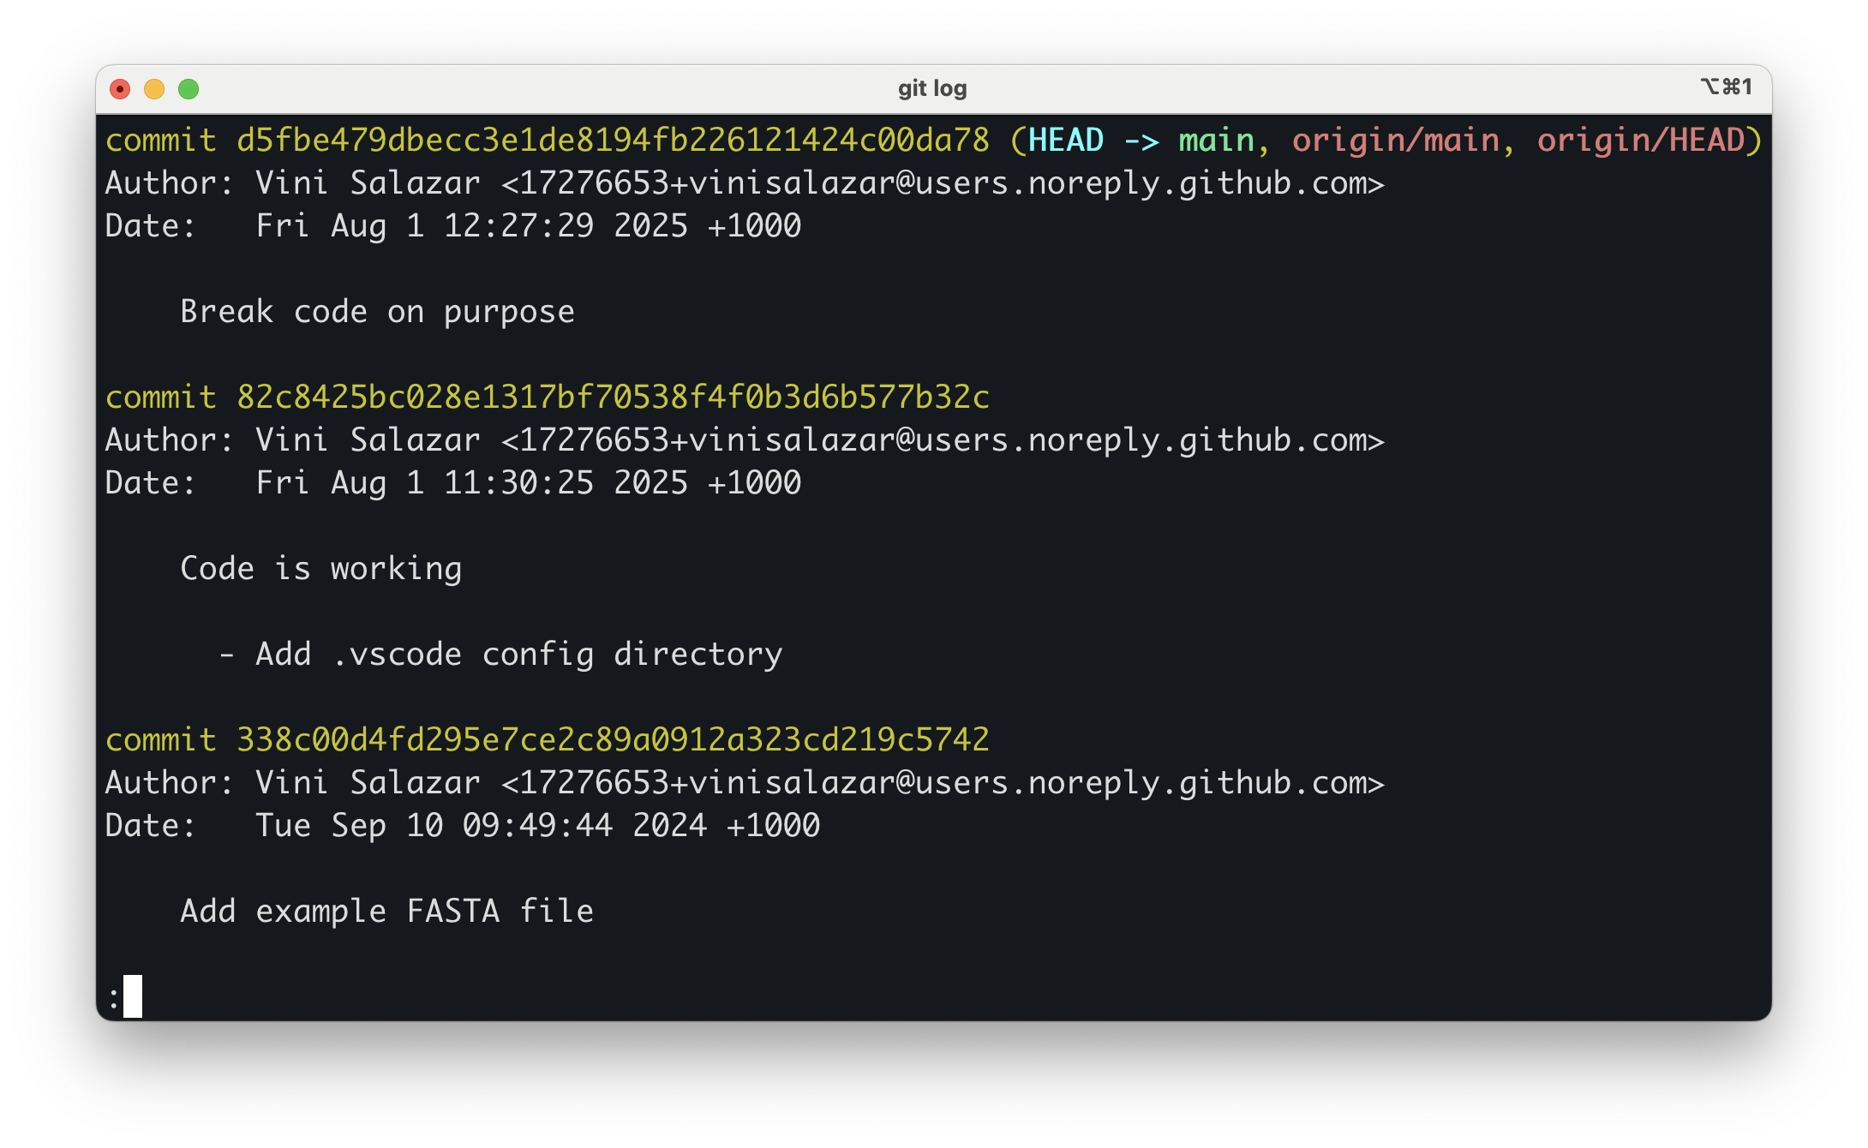Click the cyan HEAD ref label
This screenshot has width=1868, height=1148.
pyautogui.click(x=1065, y=141)
